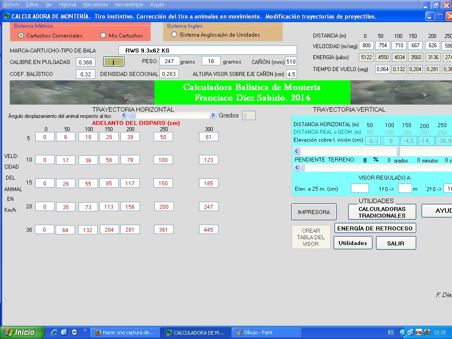Select Cartuchos Comerciales radio option
Screen dimensions: 452x339
tap(21, 35)
